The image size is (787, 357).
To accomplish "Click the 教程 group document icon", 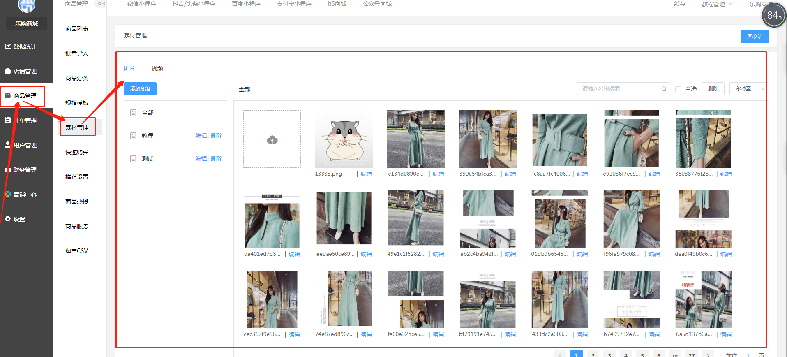I will coord(133,136).
